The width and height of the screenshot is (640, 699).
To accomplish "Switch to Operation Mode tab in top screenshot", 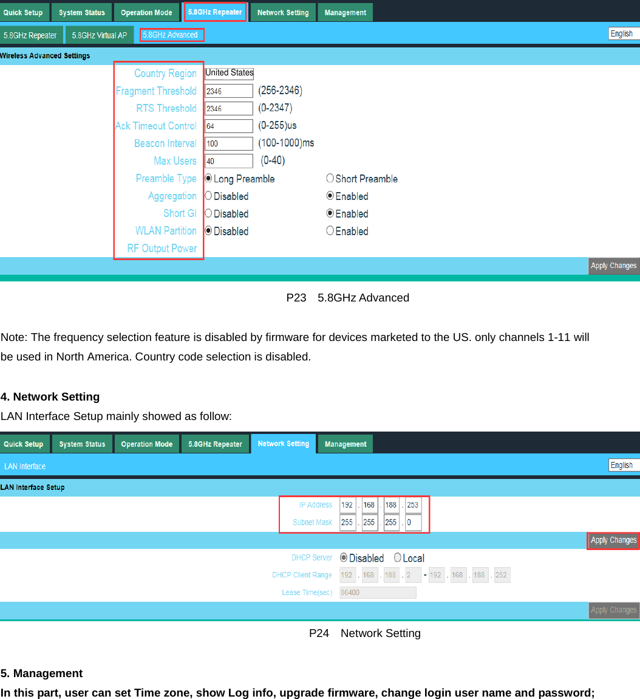I will (x=146, y=13).
